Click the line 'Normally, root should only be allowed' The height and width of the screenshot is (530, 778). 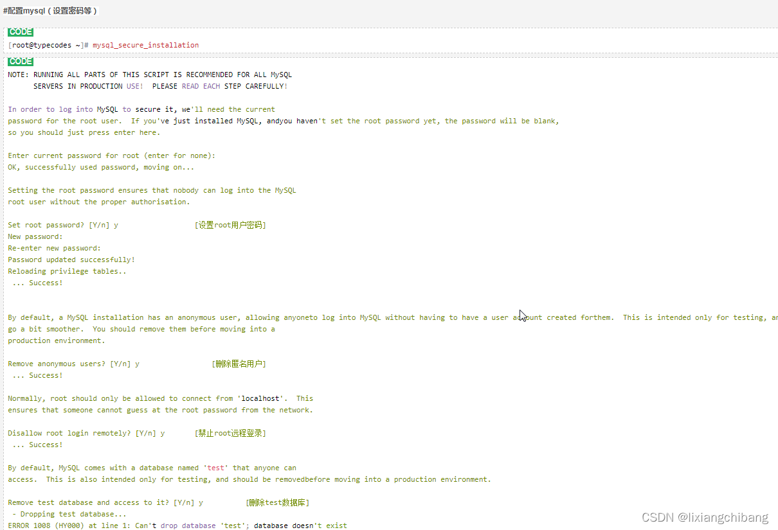click(161, 398)
